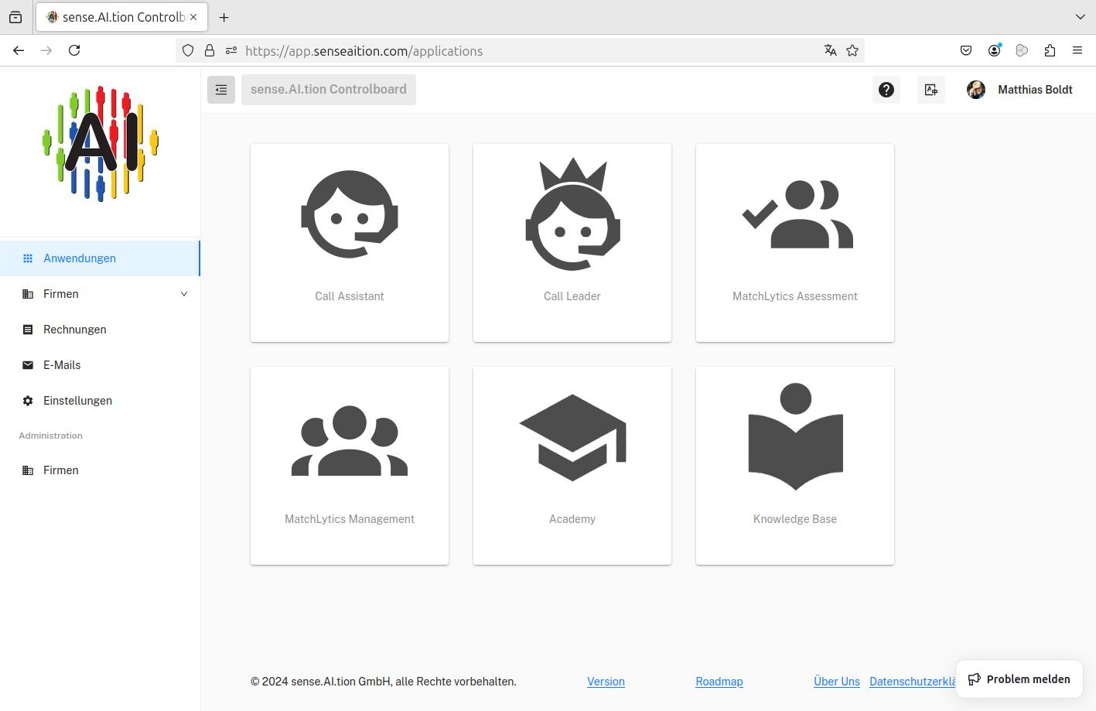Image resolution: width=1096 pixels, height=711 pixels.
Task: Click the Call Assistant card label
Action: point(350,296)
